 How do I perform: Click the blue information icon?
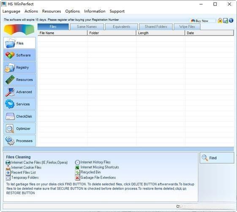231,20
